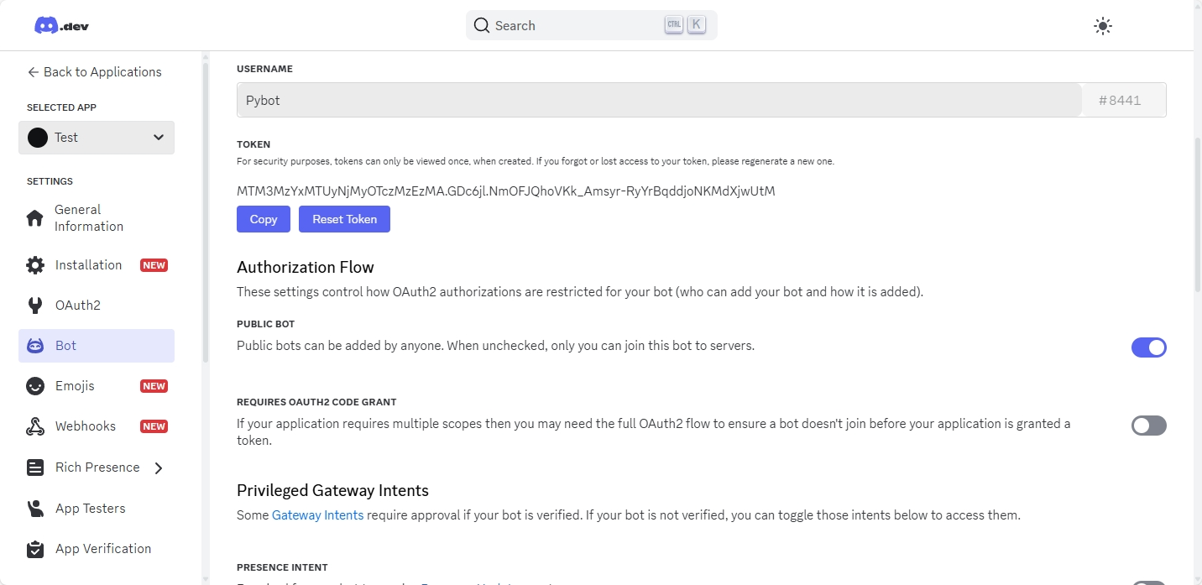This screenshot has height=585, width=1202.
Task: Disable the Public Bot toggle
Action: 1149,347
